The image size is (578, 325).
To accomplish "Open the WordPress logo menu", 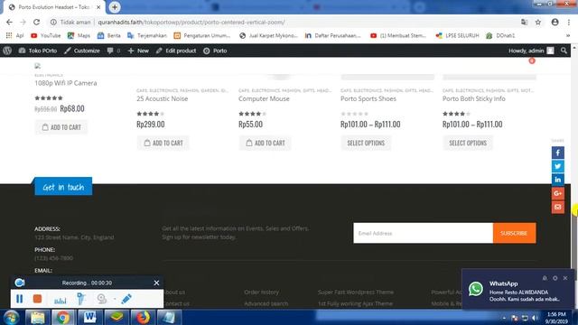I will [7, 51].
